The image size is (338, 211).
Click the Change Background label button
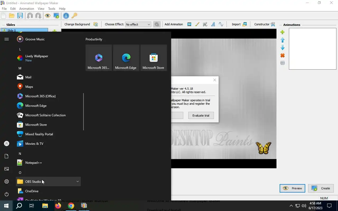77,24
